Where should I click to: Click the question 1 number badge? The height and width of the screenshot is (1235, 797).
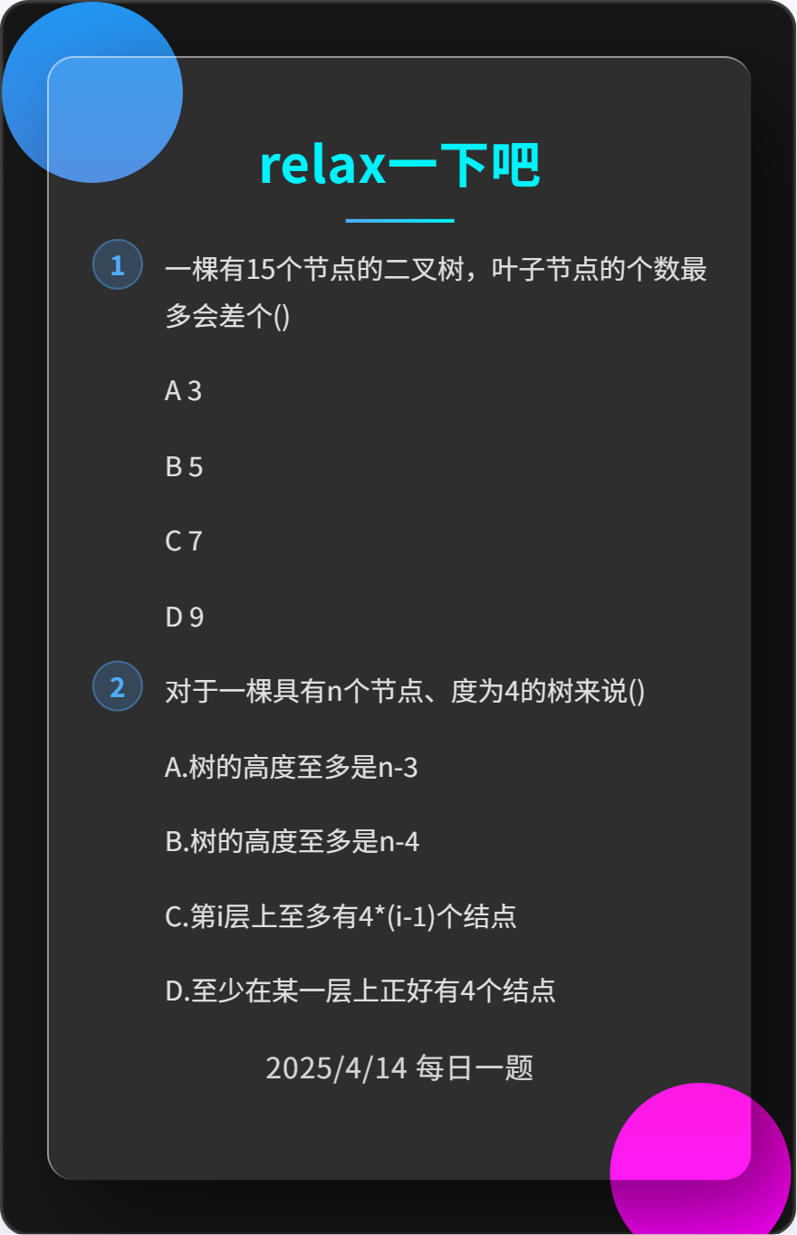click(x=118, y=265)
